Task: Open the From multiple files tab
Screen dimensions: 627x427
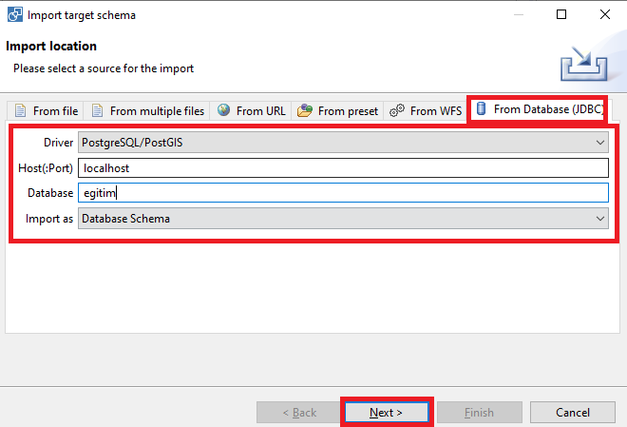Action: point(146,111)
